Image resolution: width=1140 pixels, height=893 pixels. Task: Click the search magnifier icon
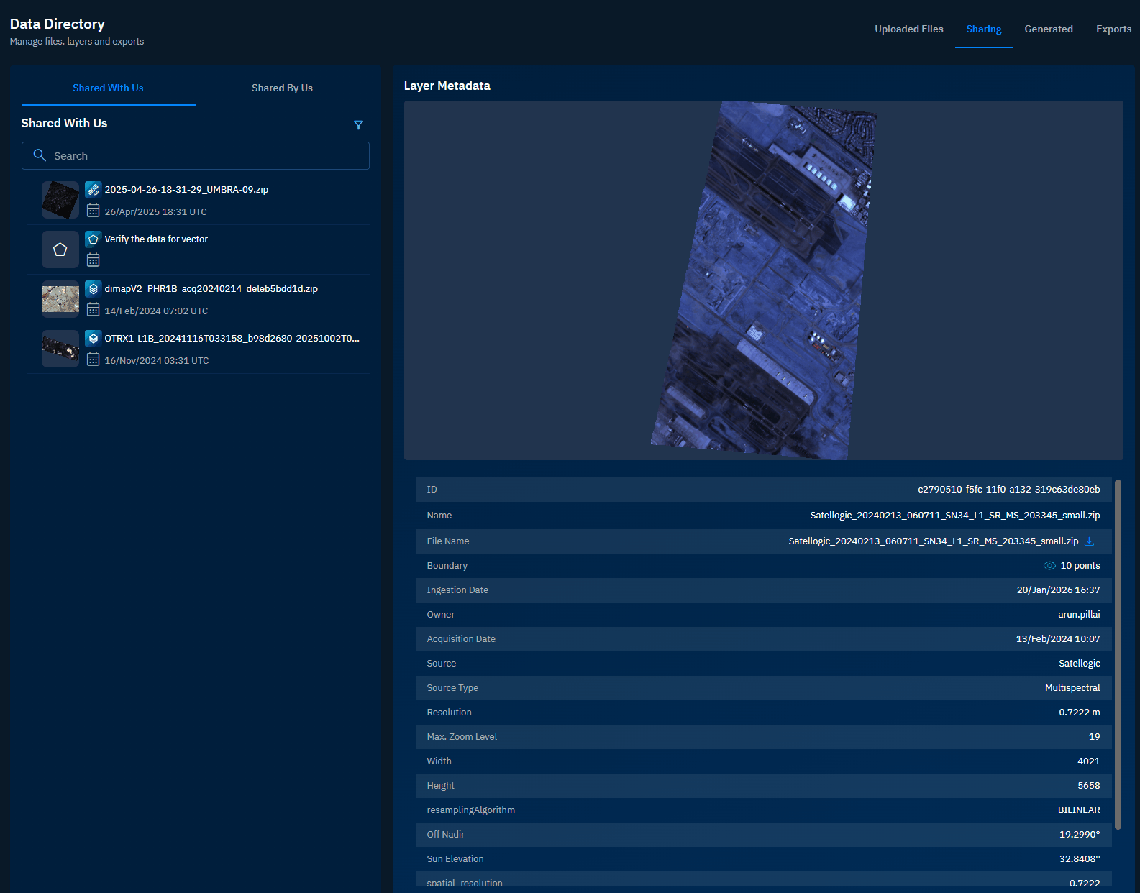[x=40, y=155]
